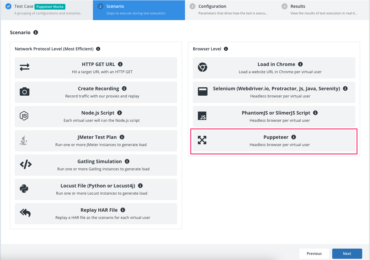
Task: Go to the Test Case step
Action: click(x=47, y=10)
